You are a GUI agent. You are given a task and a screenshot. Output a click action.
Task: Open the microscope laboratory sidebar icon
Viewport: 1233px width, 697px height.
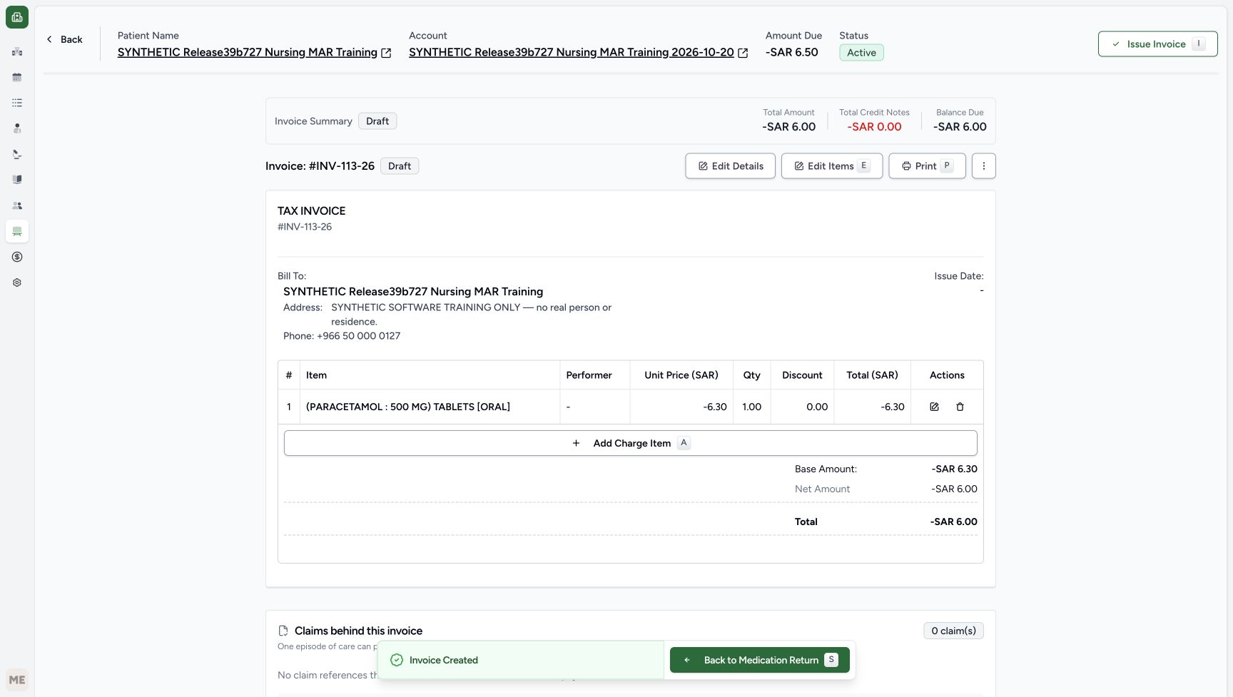point(17,154)
